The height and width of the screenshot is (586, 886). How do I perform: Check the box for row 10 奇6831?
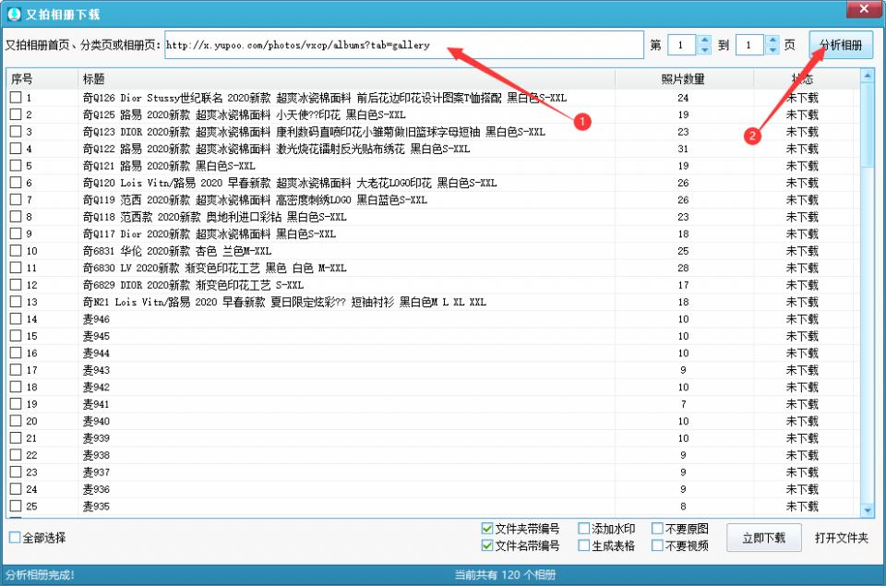point(16,250)
